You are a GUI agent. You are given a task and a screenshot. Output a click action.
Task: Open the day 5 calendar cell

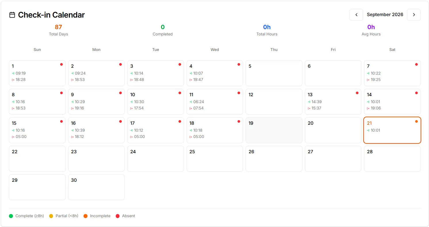pos(274,73)
